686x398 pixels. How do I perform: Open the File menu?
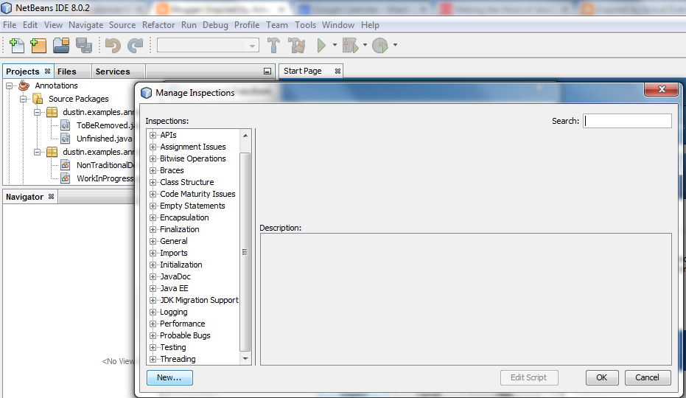click(x=10, y=25)
